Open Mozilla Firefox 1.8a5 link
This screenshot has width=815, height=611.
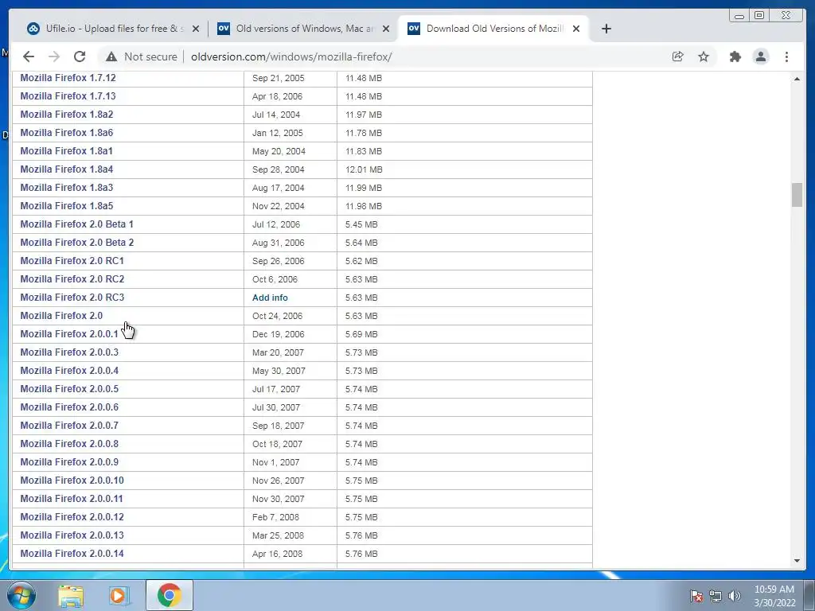tap(67, 206)
